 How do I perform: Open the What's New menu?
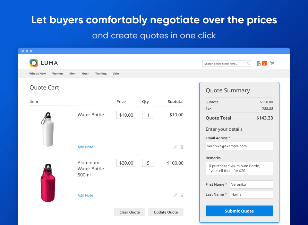pyautogui.click(x=38, y=74)
